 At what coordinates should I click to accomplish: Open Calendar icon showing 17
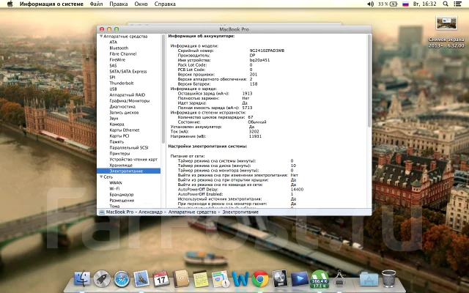click(x=161, y=278)
